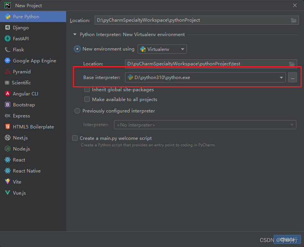304x247 pixels.
Task: Click the Node.js icon
Action: [x=8, y=149]
